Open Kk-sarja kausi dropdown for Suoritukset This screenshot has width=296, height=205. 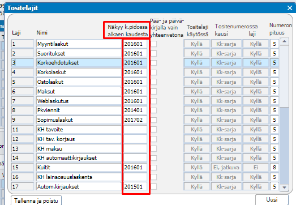(x=226, y=53)
